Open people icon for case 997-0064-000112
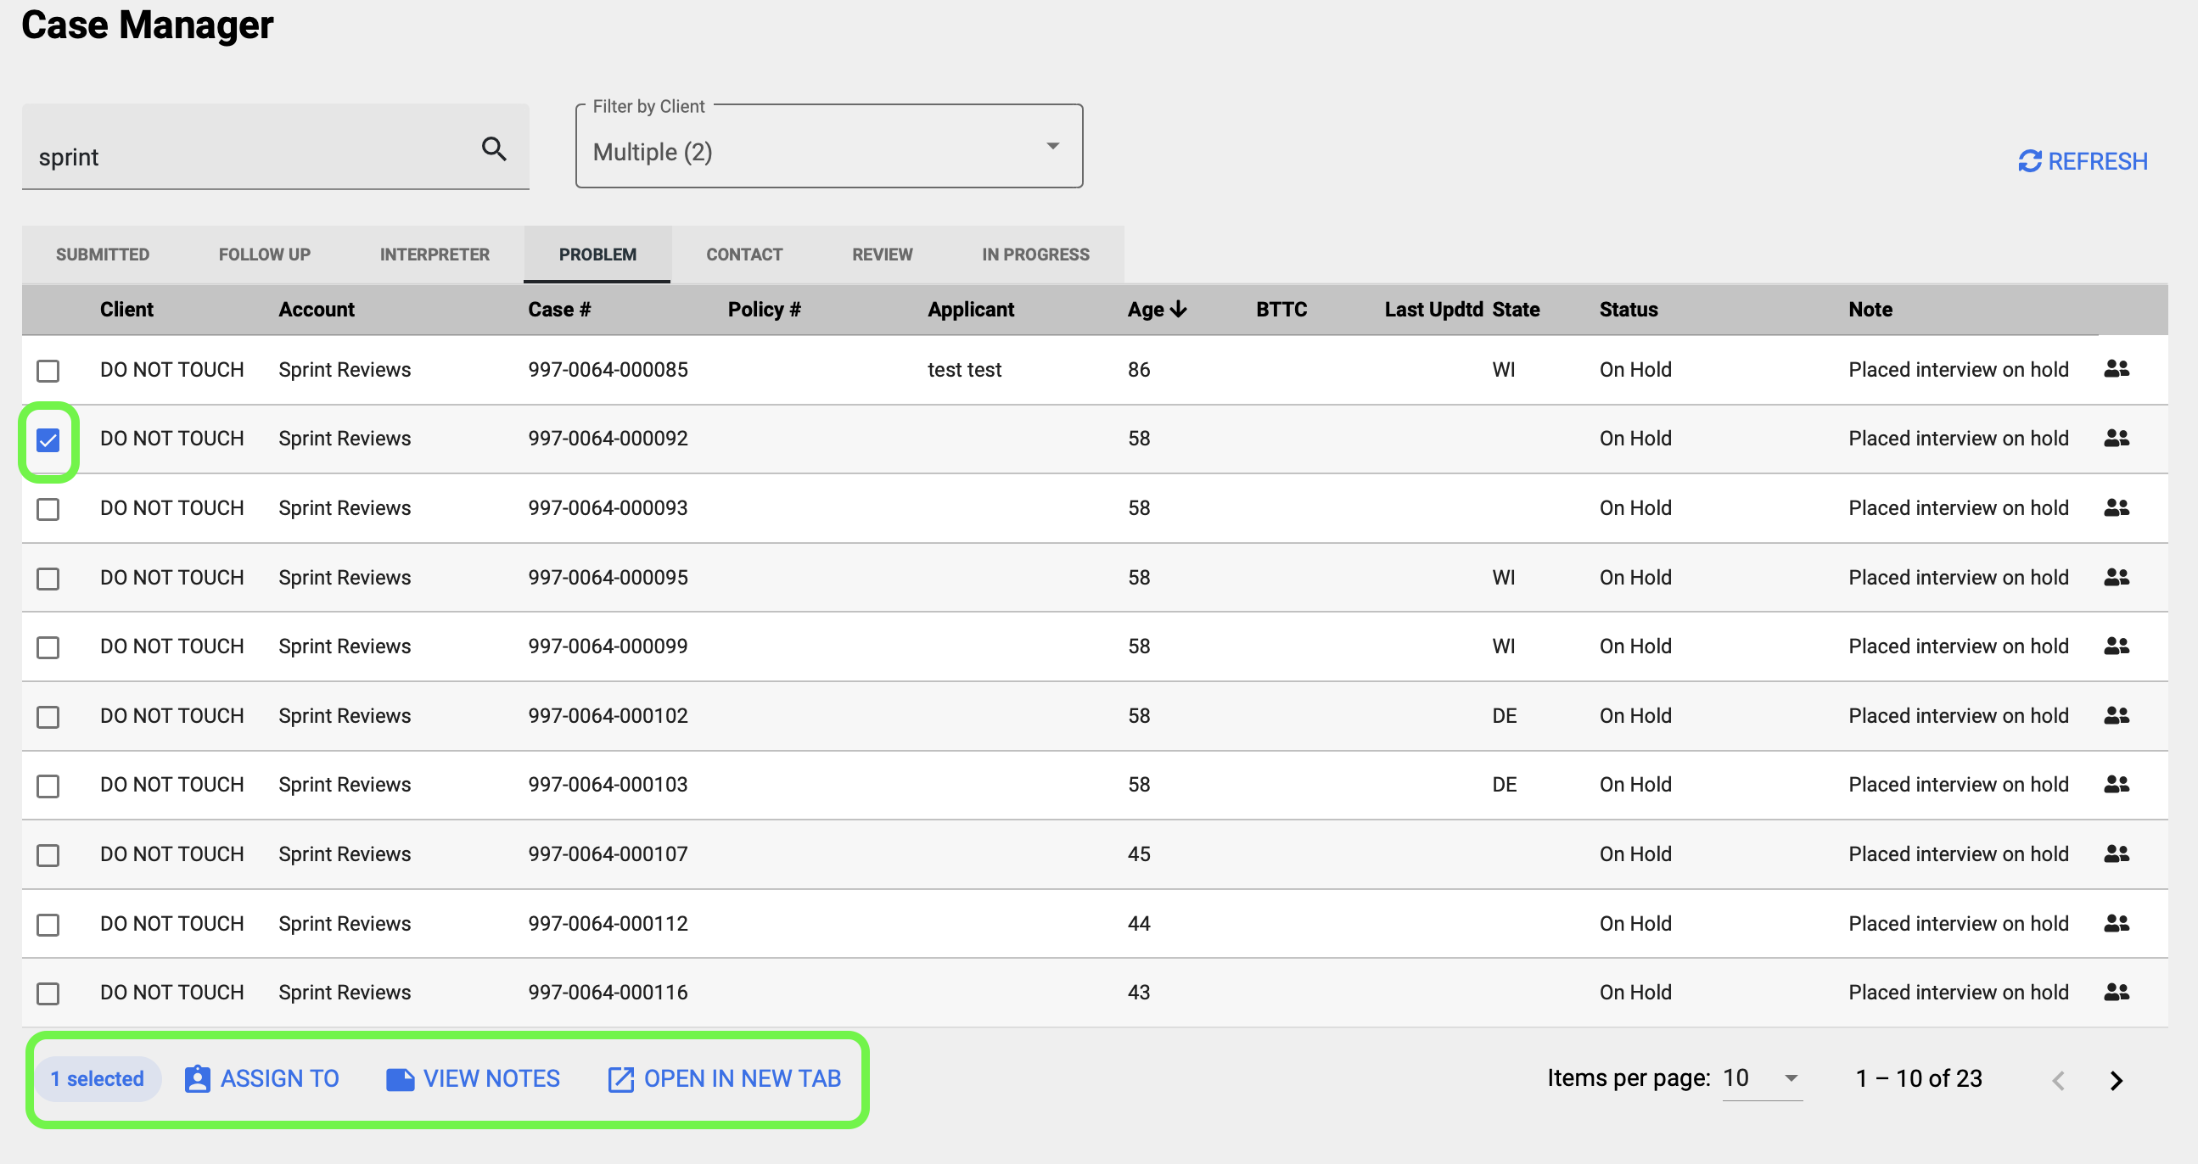Screen dimensions: 2198x1164 coord(2116,924)
